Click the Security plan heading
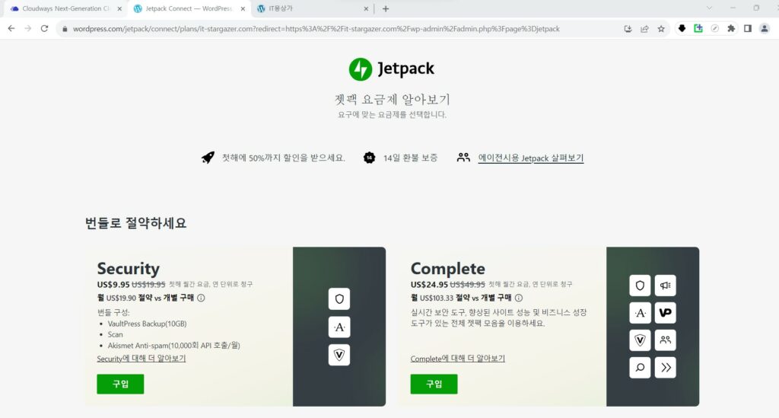 point(128,269)
